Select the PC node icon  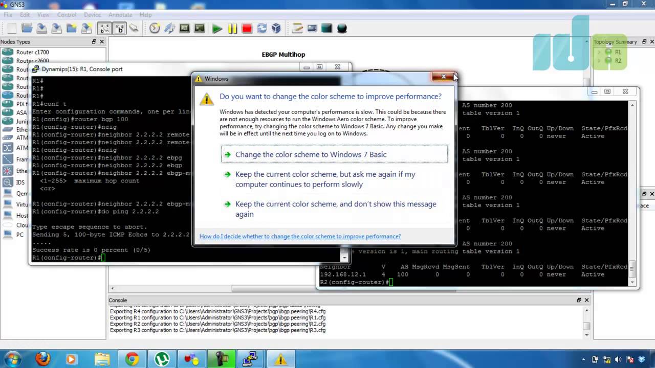coord(8,235)
